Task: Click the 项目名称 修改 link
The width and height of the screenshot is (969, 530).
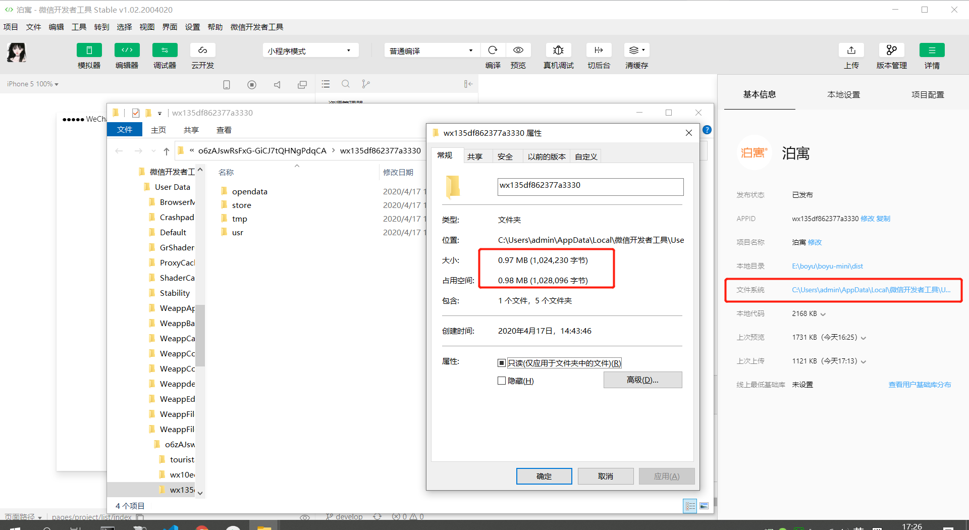Action: [x=815, y=242]
